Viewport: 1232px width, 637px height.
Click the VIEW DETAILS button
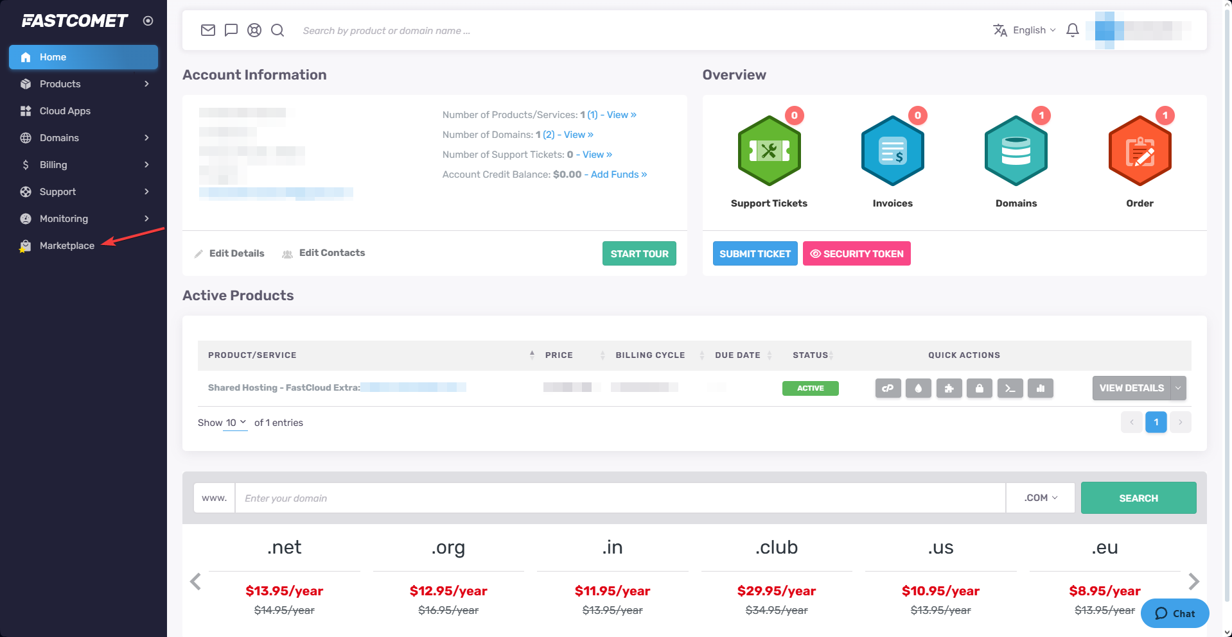1131,388
